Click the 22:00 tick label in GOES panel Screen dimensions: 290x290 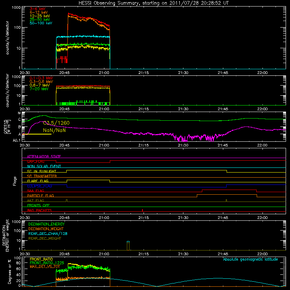pos(262,145)
